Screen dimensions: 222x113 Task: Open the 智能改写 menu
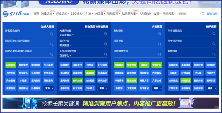114,14
